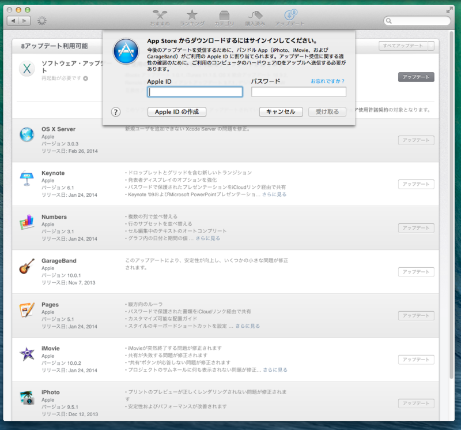
Task: Open help with the question mark button
Action: (x=116, y=112)
